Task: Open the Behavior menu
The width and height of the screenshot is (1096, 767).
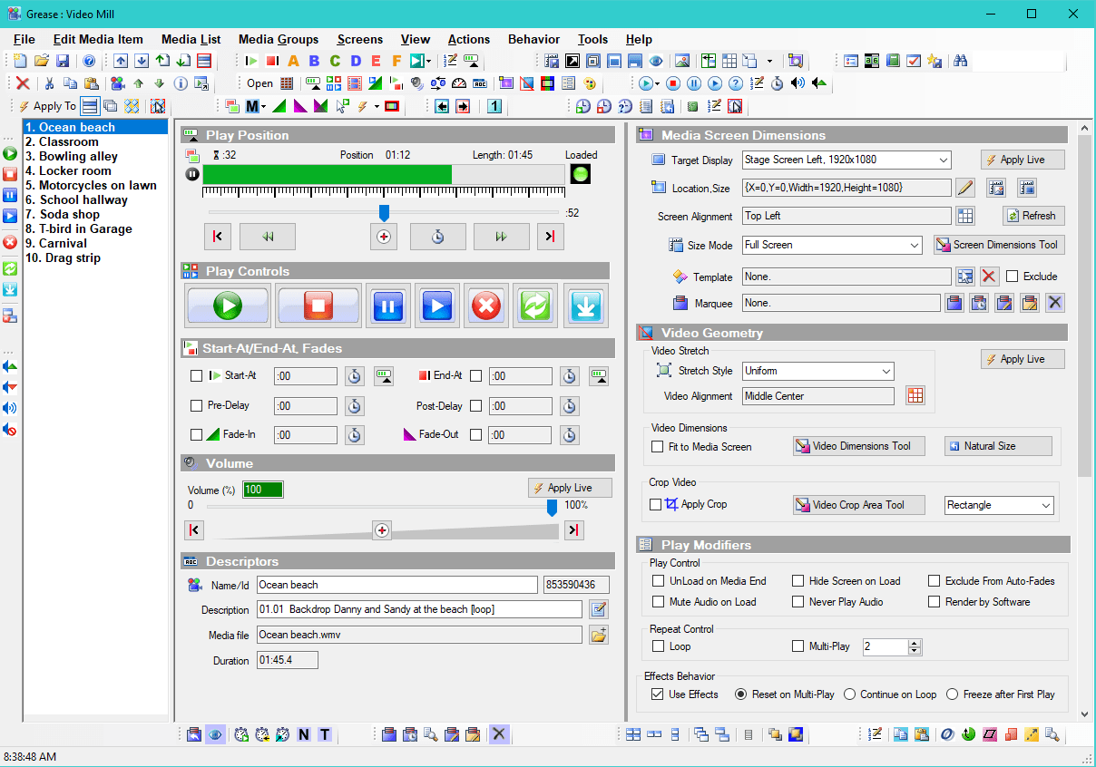Action: 533,39
